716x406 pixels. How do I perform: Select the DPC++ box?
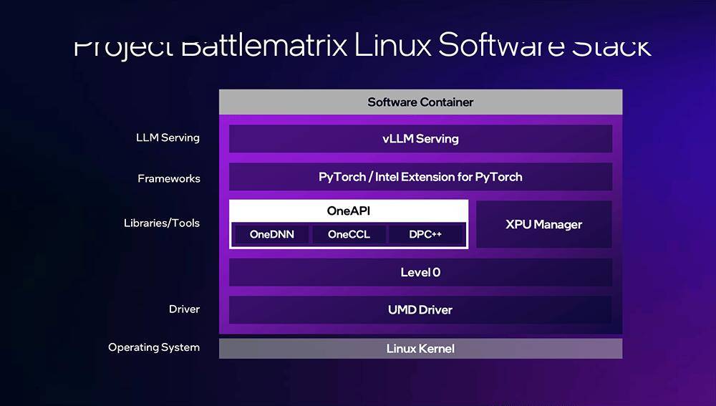(425, 234)
